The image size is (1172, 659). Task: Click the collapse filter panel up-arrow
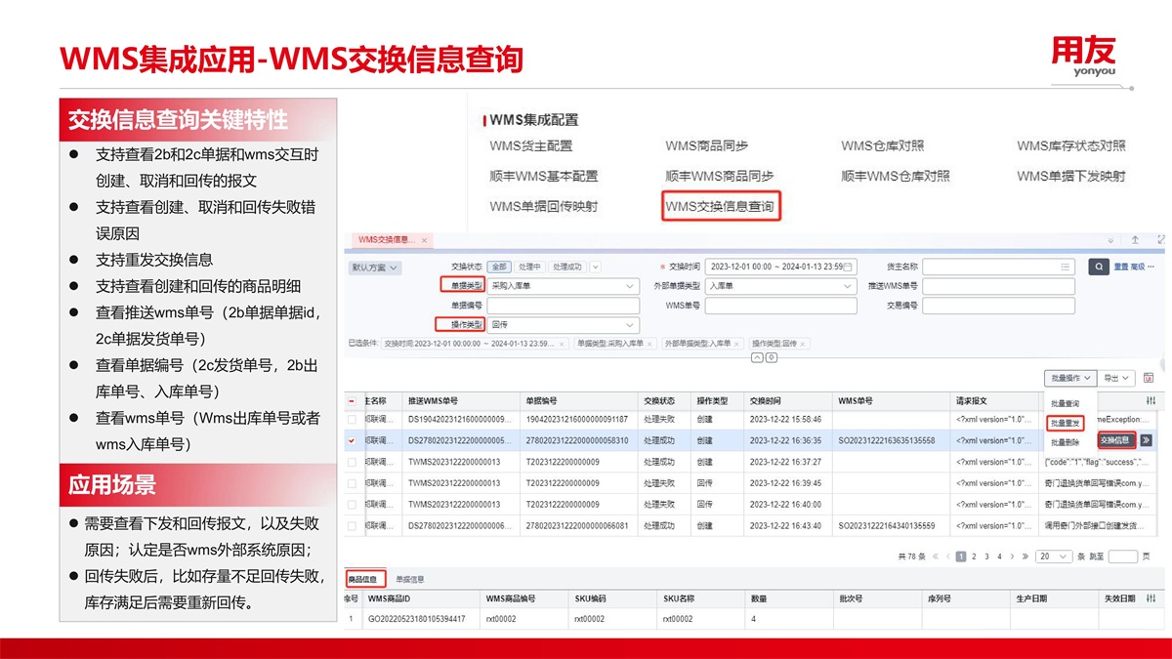(757, 357)
